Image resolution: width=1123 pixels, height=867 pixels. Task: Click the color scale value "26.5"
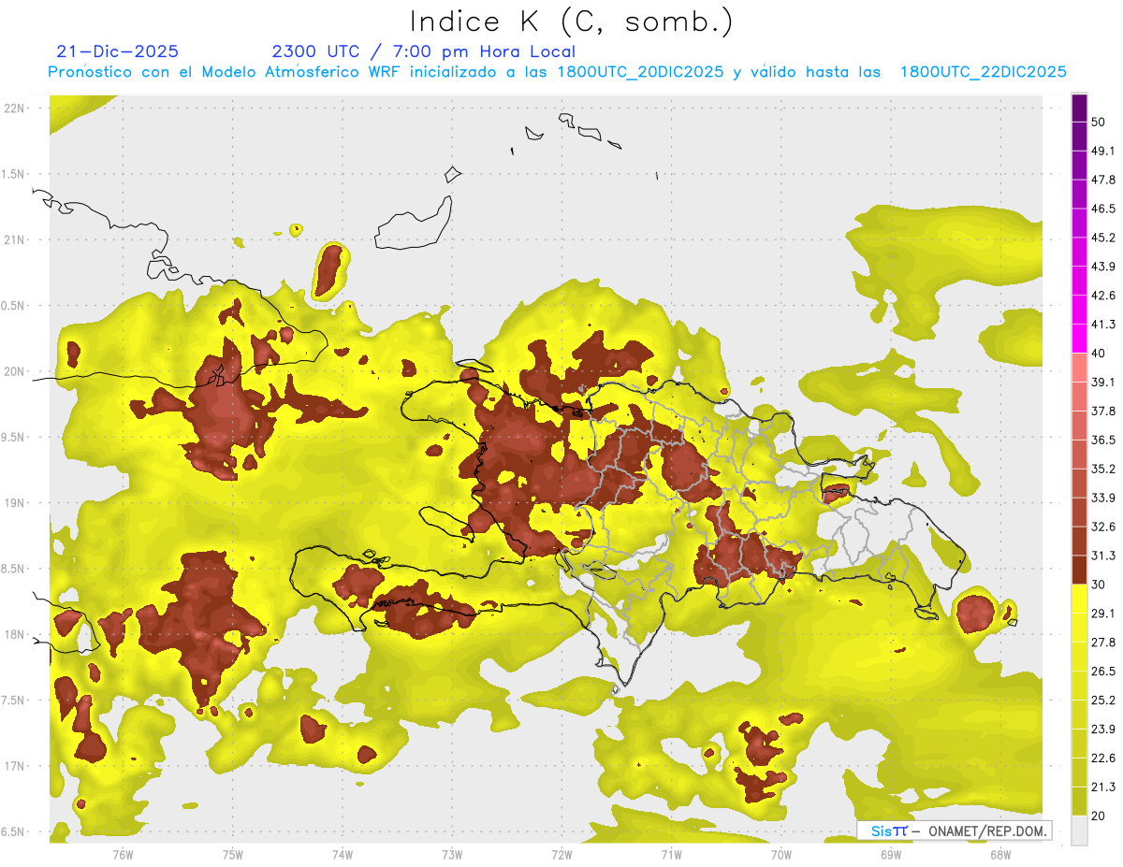(x=1103, y=671)
